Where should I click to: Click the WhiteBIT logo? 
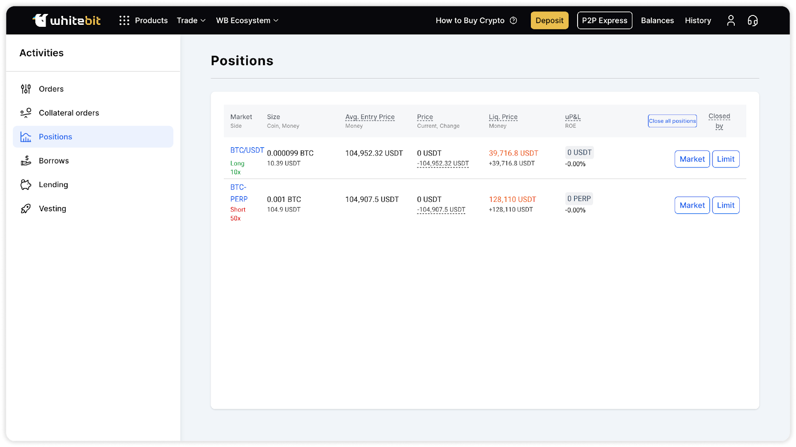[x=67, y=20]
